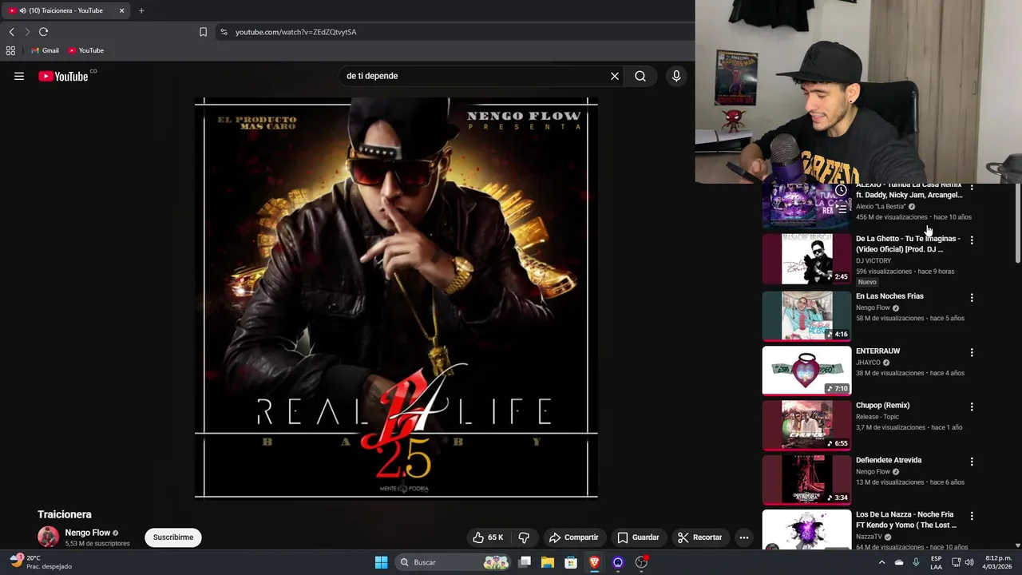Click the Brave browser taskbar icon

click(x=594, y=562)
